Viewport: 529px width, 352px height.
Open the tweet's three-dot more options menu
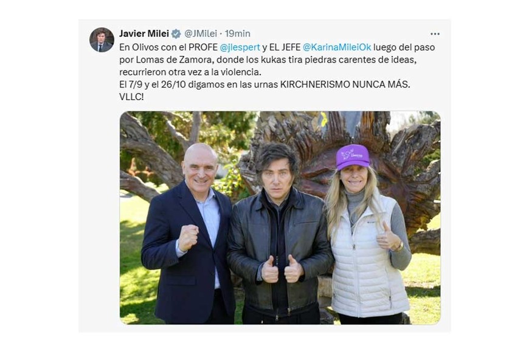coord(435,34)
